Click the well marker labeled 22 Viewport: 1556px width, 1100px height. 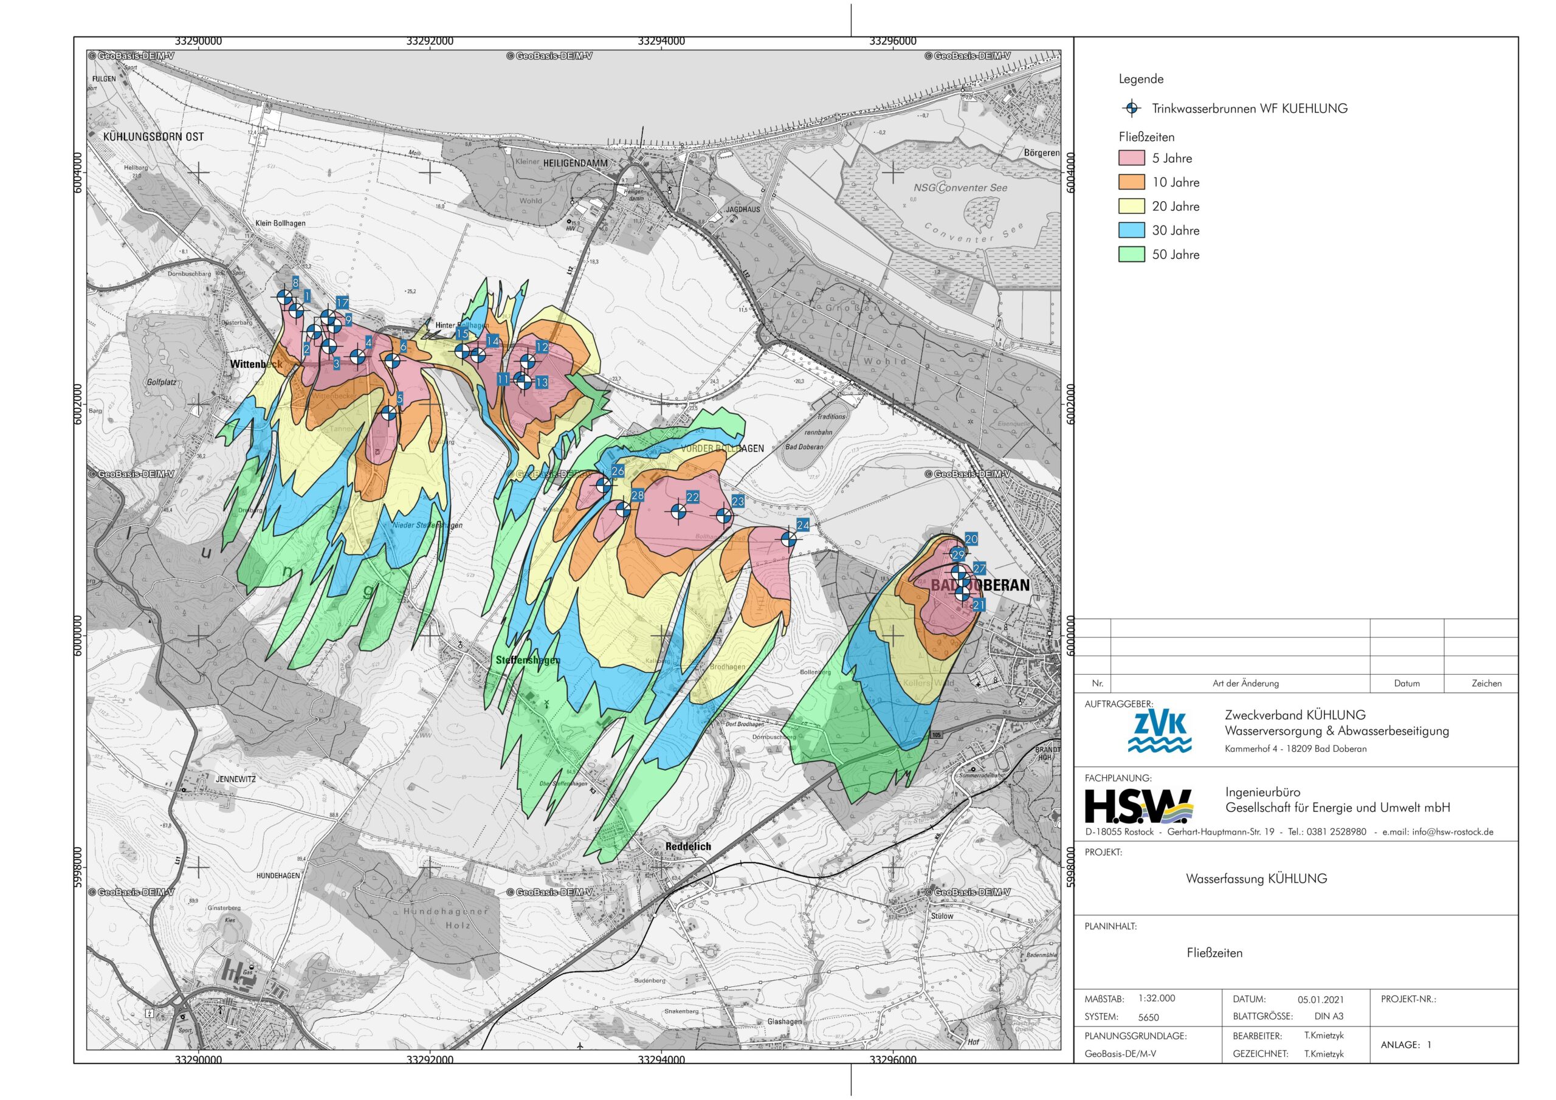(678, 512)
